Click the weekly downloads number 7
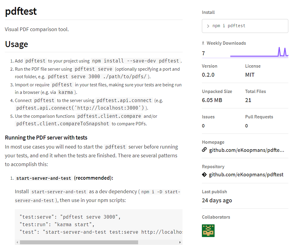The image size is (298, 247). tap(203, 53)
